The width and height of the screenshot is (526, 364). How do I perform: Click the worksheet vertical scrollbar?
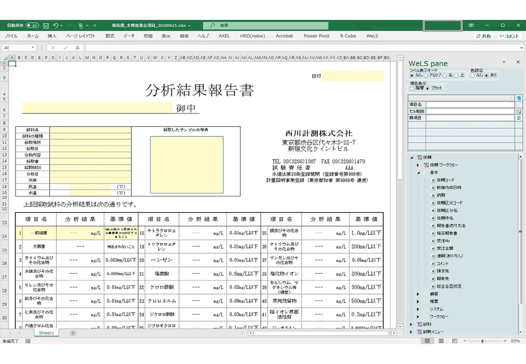400,191
